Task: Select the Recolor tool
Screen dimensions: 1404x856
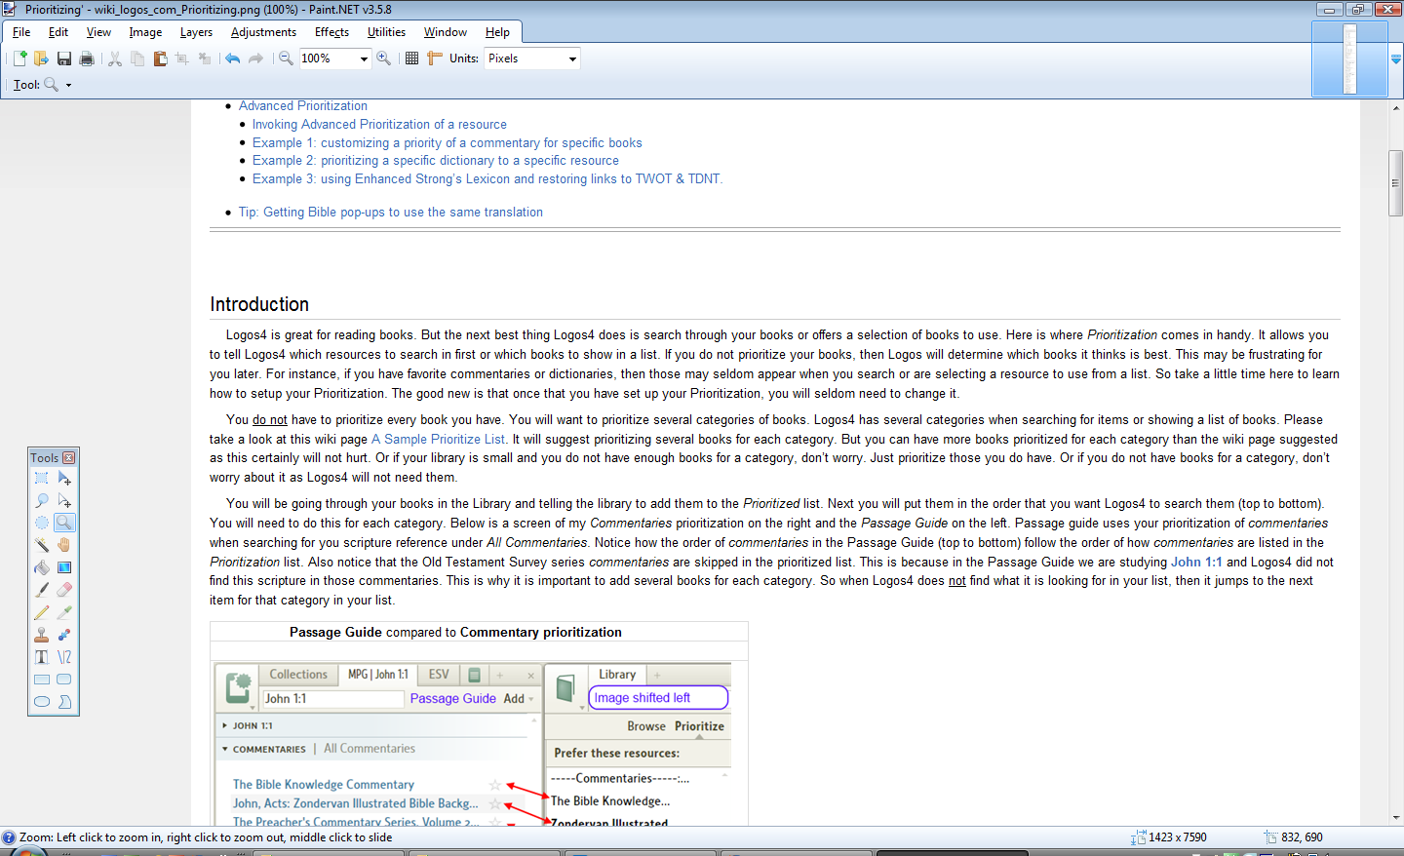Action: [x=64, y=635]
